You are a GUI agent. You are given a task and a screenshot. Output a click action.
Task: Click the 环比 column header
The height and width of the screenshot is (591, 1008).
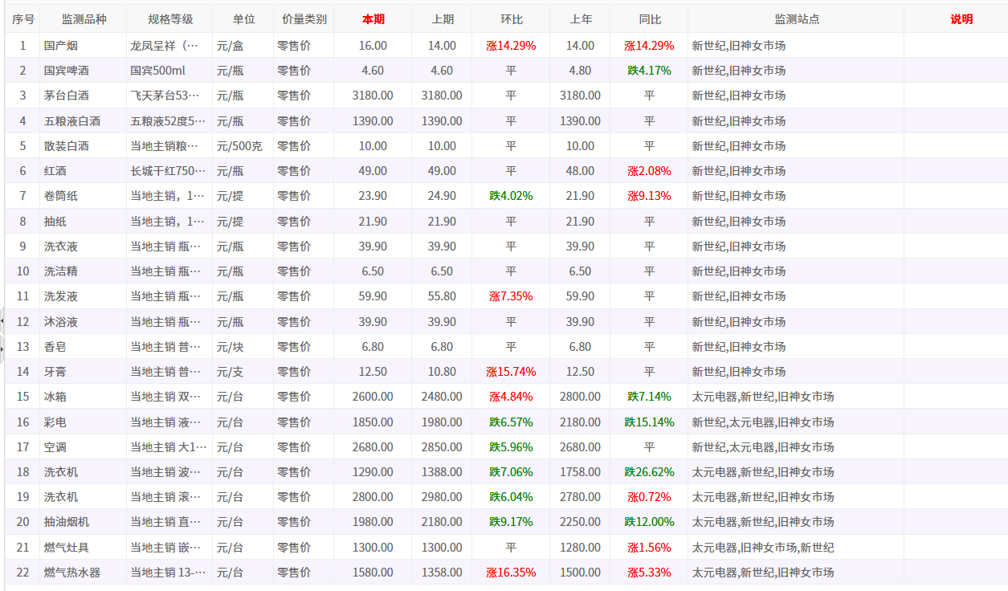pos(511,19)
